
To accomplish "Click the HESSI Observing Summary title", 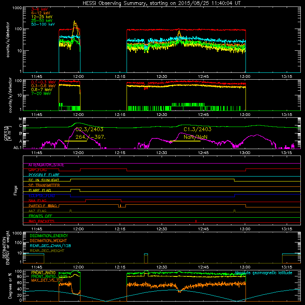I will 162,3.
